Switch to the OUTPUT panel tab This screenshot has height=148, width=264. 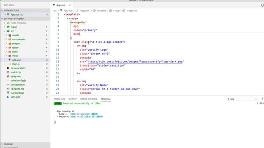pos(73,99)
